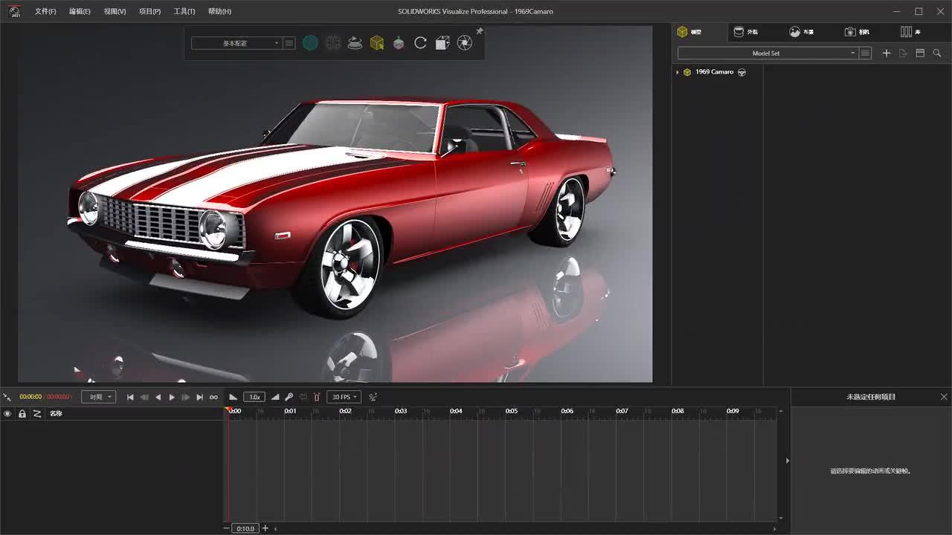The image size is (952, 535).
Task: Click the yellow model cube icon in toolbar
Action: pos(376,42)
